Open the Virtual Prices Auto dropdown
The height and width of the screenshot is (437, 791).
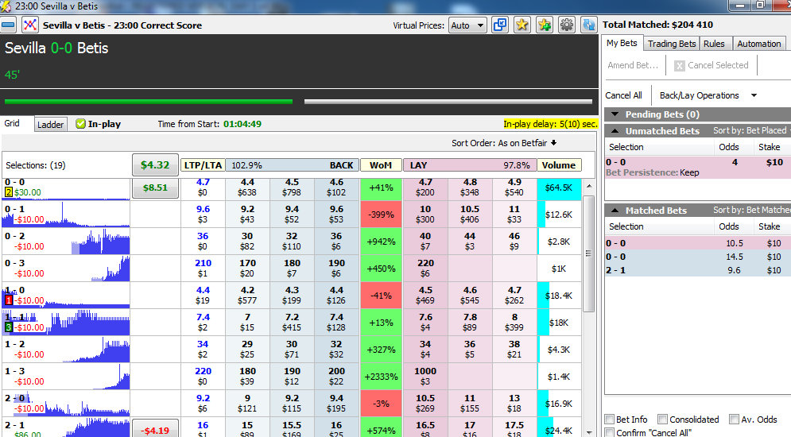pos(467,25)
